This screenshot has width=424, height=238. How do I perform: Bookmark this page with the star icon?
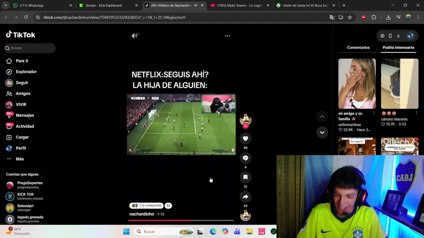point(350,17)
